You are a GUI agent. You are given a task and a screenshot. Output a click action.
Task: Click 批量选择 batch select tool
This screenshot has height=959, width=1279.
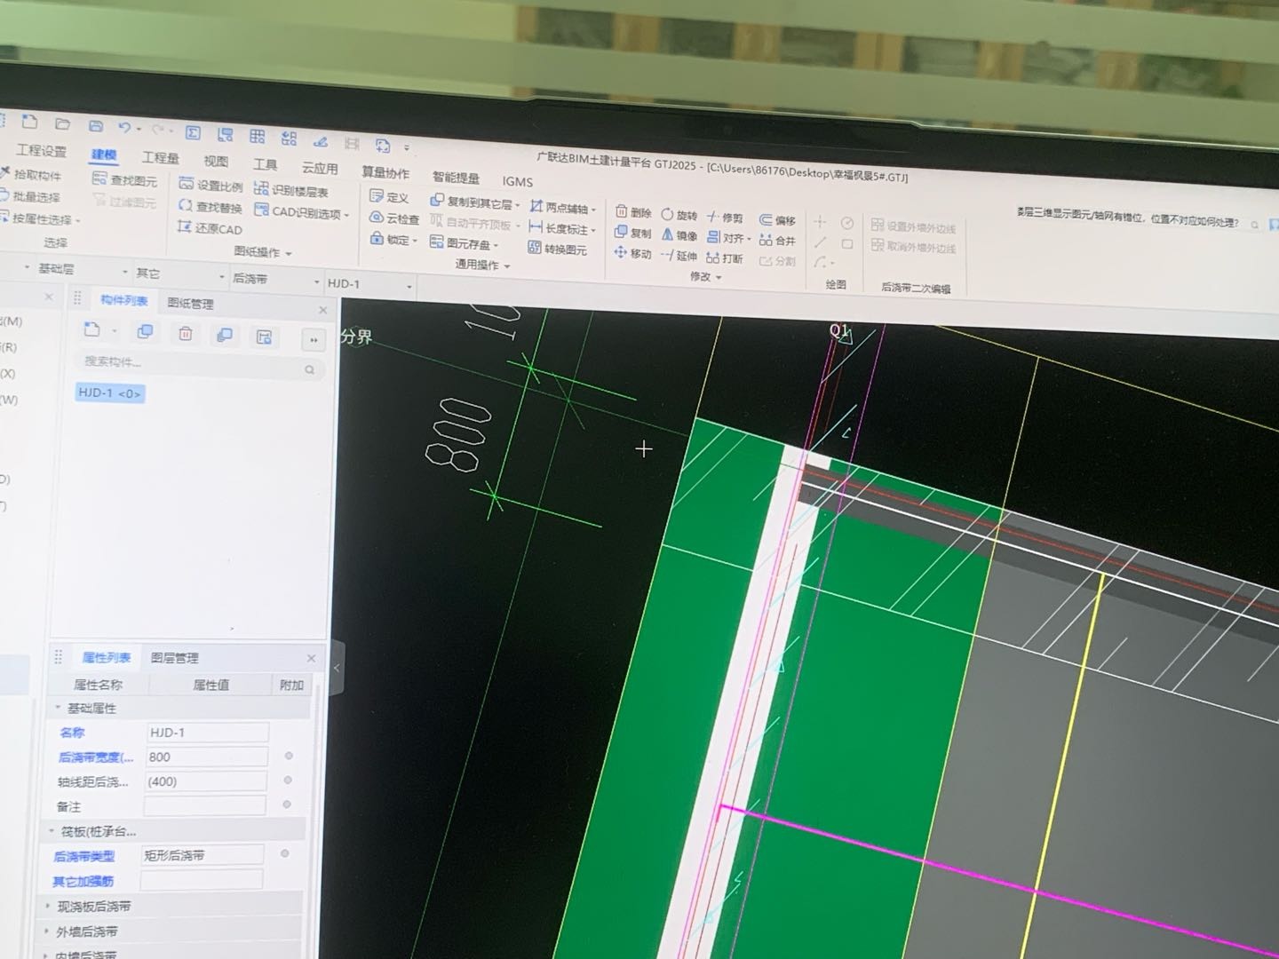click(31, 196)
